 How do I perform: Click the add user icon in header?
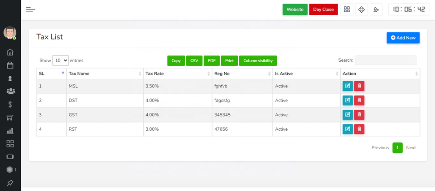tap(376, 10)
